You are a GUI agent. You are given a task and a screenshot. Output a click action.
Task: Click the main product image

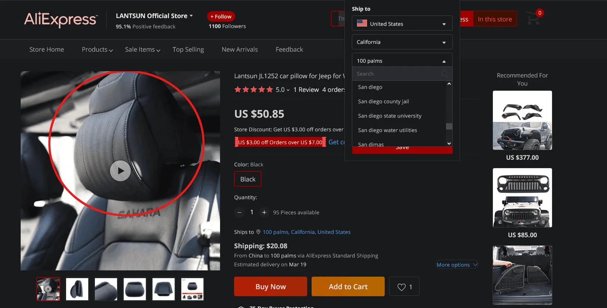[x=120, y=171]
